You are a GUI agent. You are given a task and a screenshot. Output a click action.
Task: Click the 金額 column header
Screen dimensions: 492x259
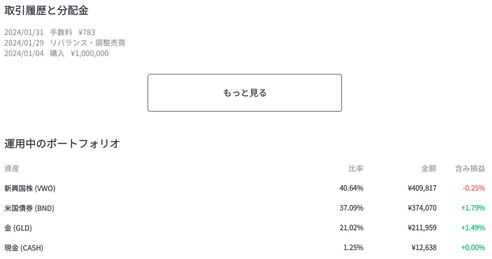pyautogui.click(x=429, y=168)
